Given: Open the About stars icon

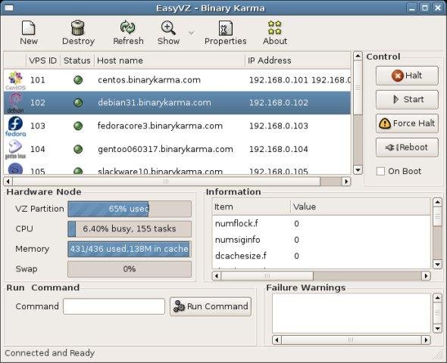Looking at the screenshot, I should (x=275, y=27).
